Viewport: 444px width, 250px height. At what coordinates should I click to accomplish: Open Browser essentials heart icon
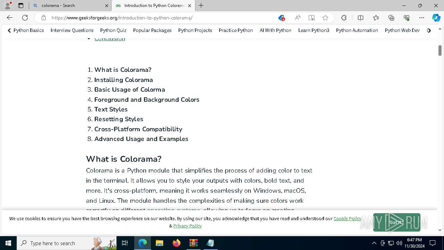[407, 18]
